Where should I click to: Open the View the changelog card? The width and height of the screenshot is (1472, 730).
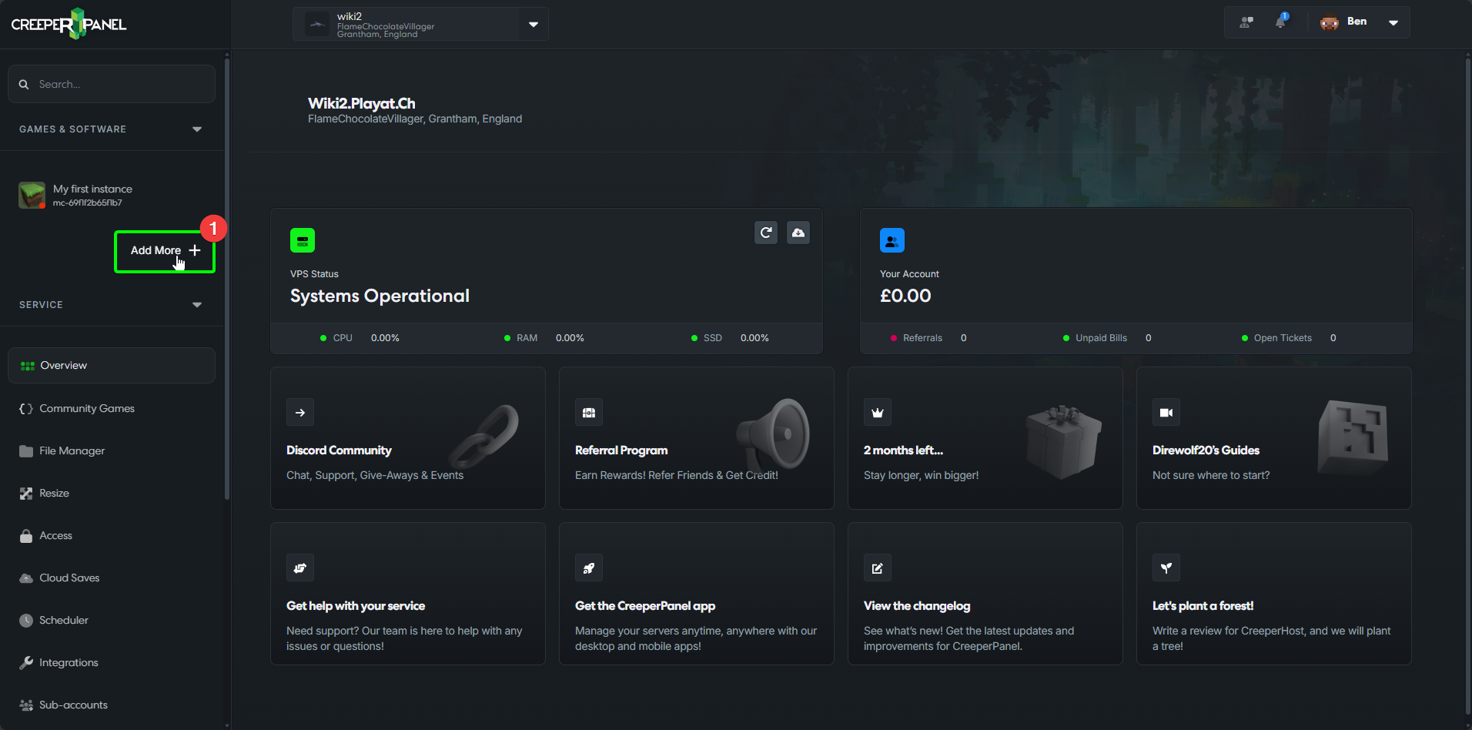pos(985,594)
